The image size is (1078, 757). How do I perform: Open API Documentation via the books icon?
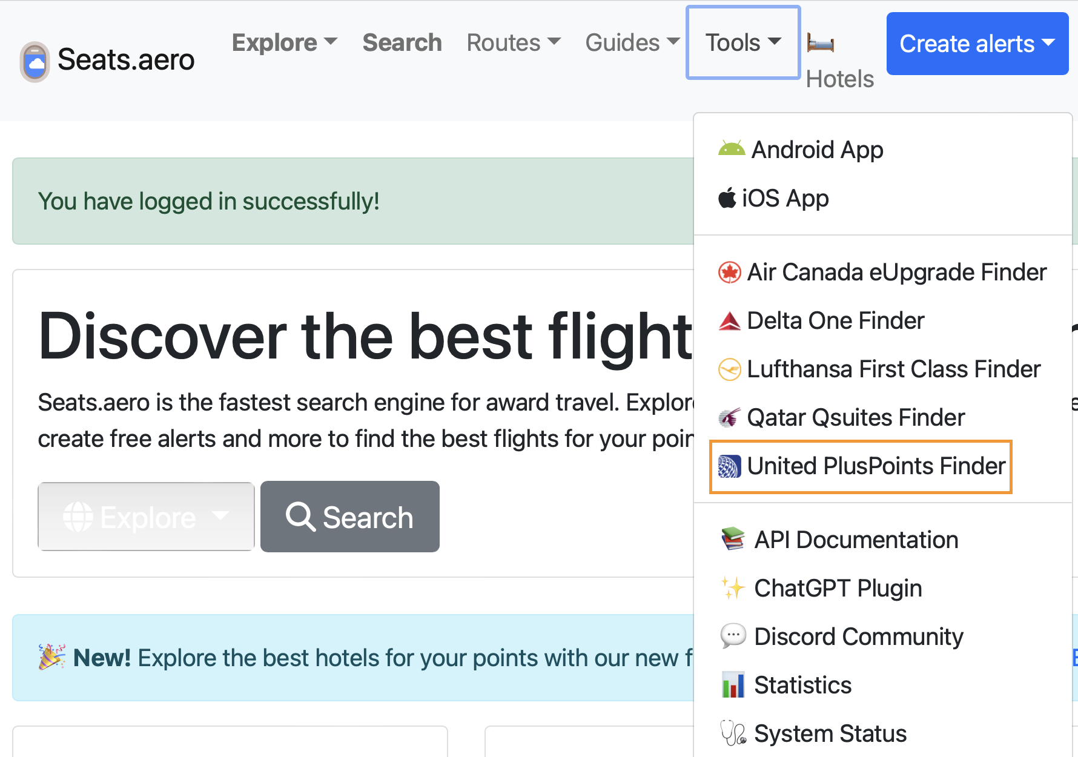[x=732, y=539]
